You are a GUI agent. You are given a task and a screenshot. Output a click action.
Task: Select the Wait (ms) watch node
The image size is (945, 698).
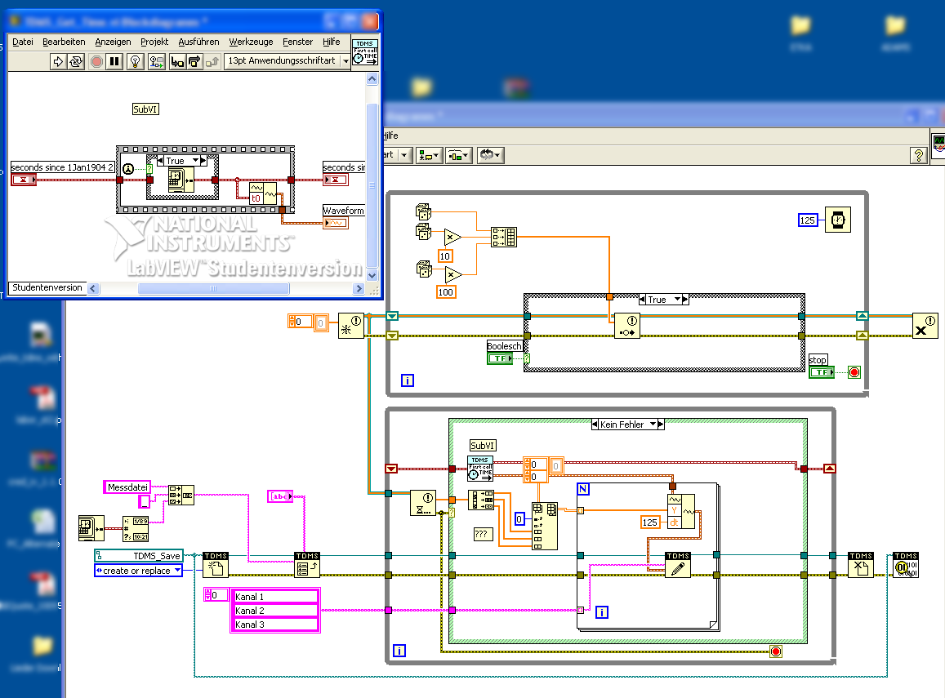[838, 220]
